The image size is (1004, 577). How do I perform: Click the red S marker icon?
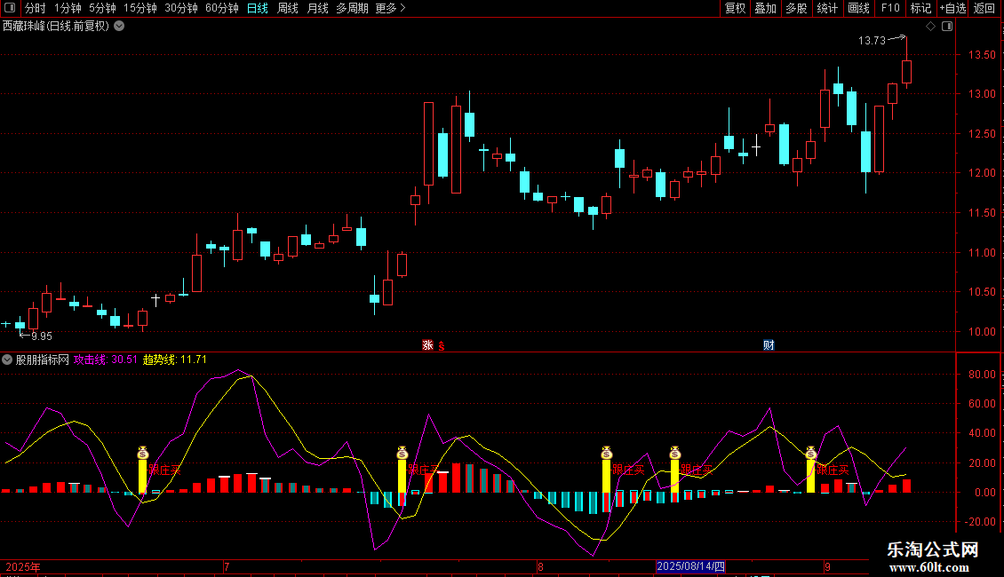click(x=442, y=346)
